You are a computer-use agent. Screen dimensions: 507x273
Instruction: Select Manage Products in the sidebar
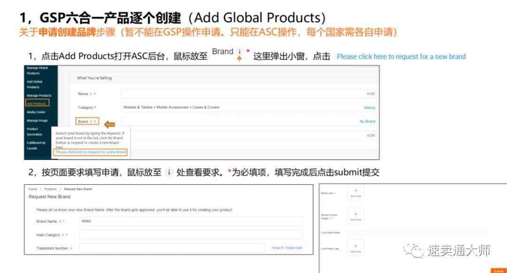(39, 96)
